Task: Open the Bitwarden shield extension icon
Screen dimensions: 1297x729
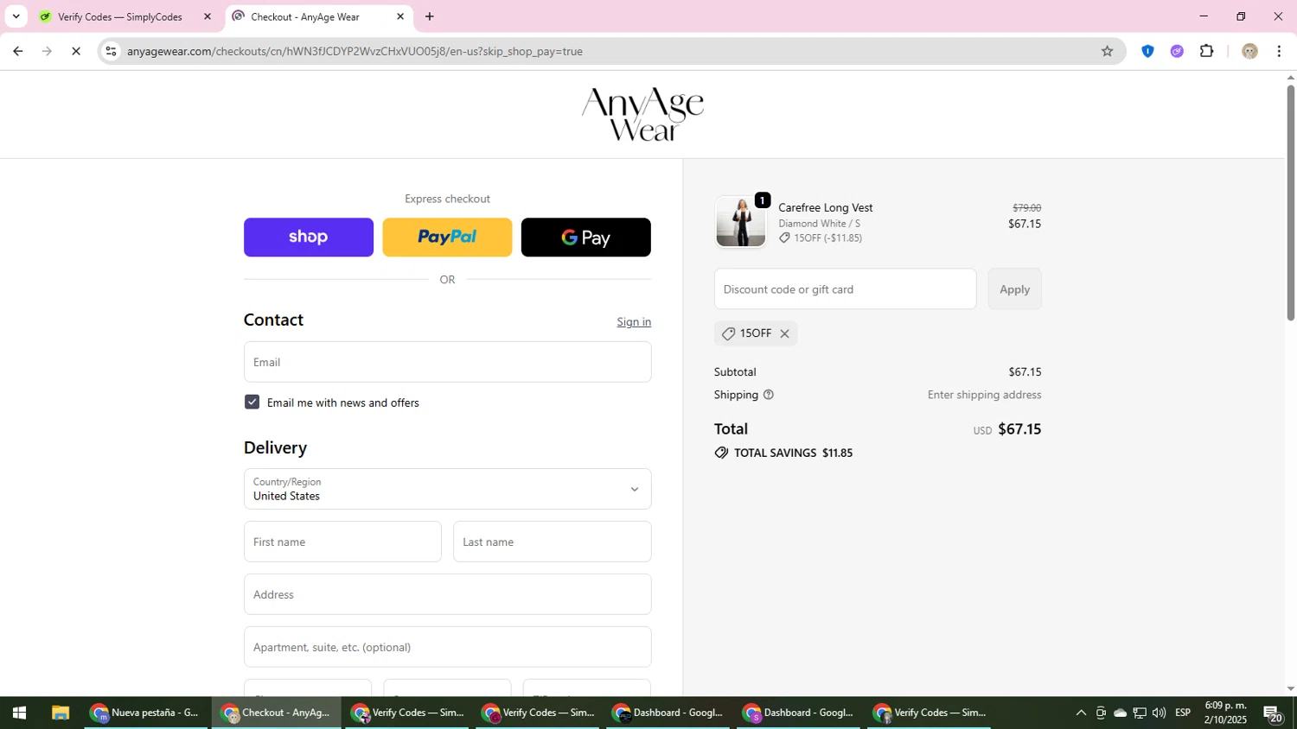Action: coord(1147,51)
